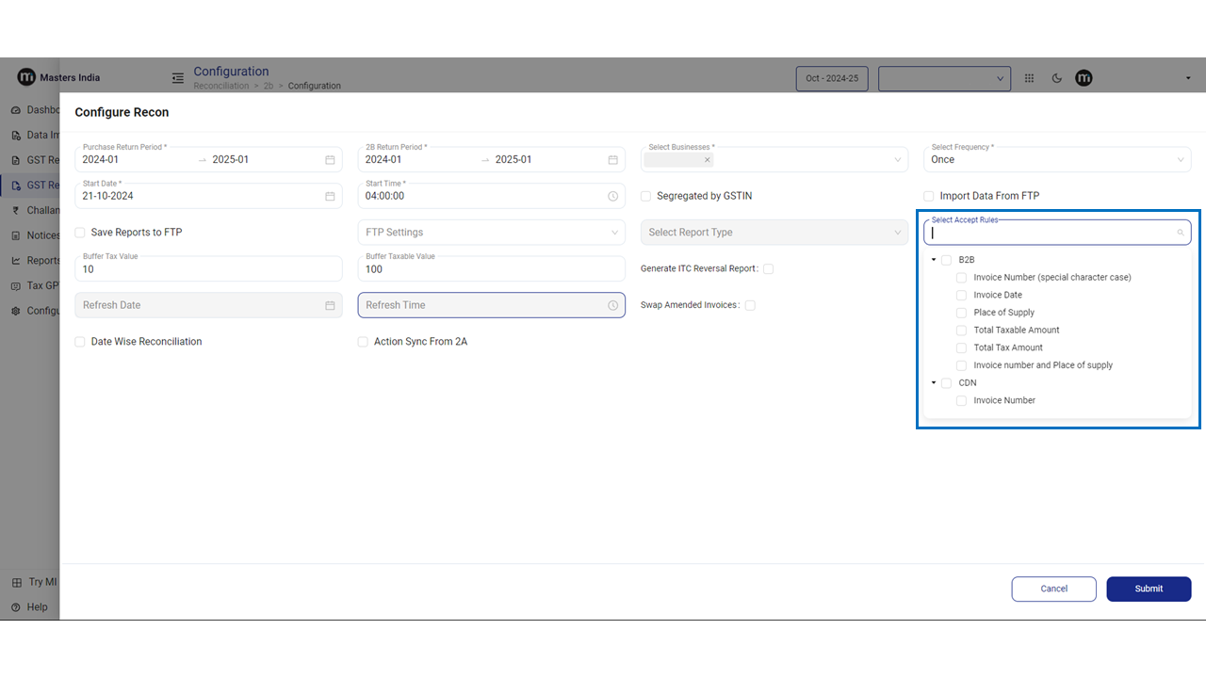Viewport: 1206px width, 678px height.
Task: Click the Cancel button
Action: pyautogui.click(x=1053, y=589)
